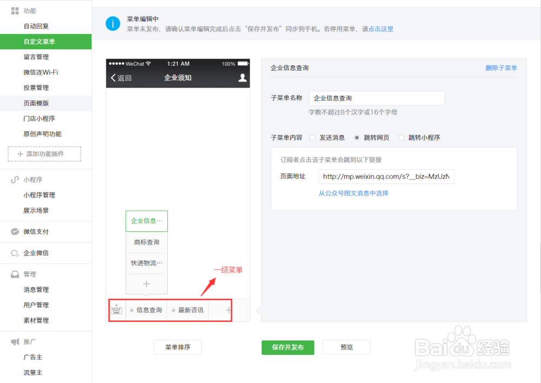Open 自定义菜单 in the sidebar
Viewport: 541px width, 383px height.
[x=45, y=42]
